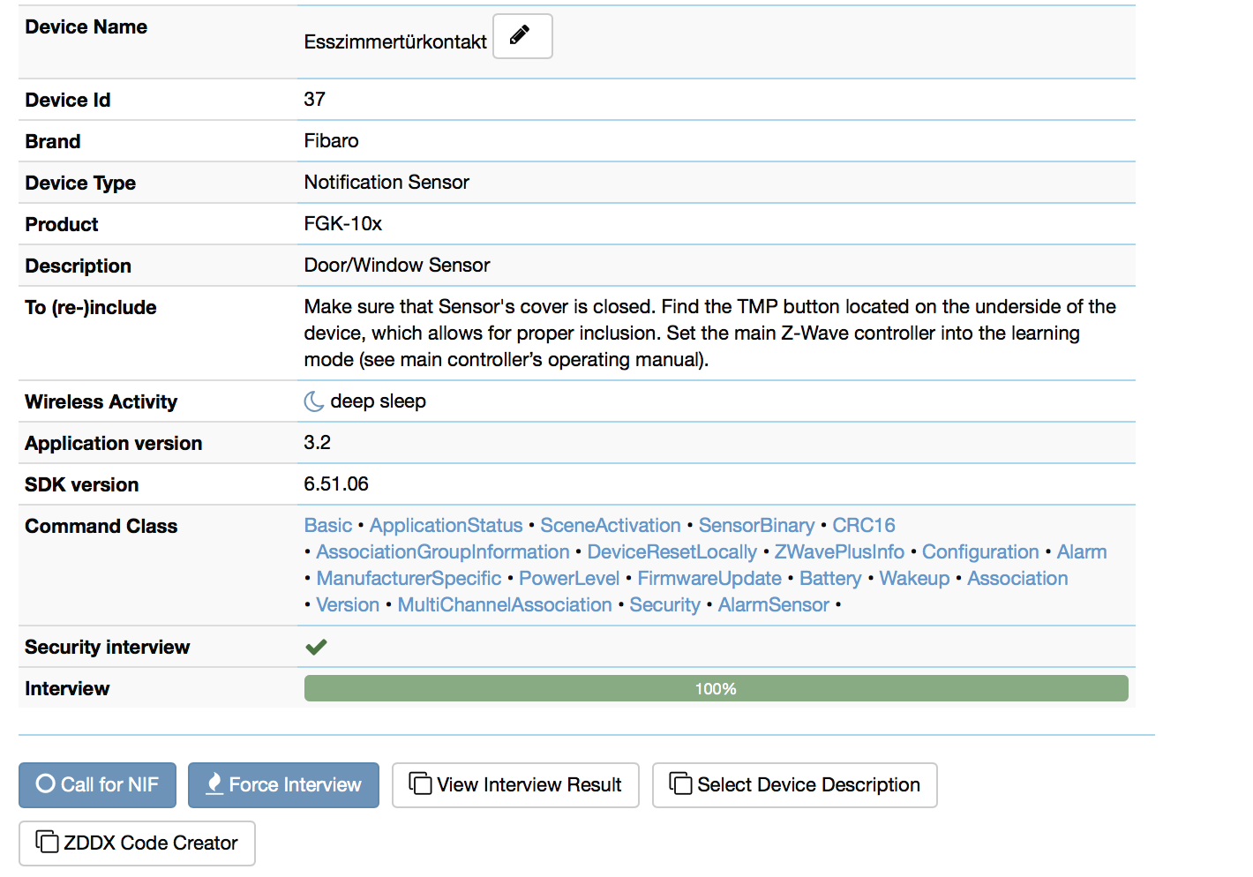Select the MultiChannelAssociation link

(x=505, y=605)
